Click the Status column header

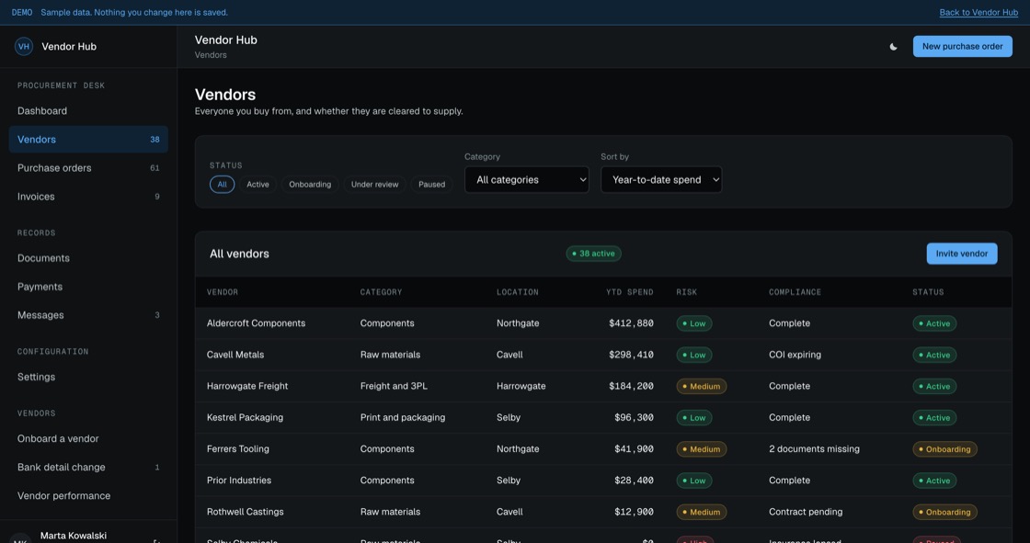tap(928, 292)
